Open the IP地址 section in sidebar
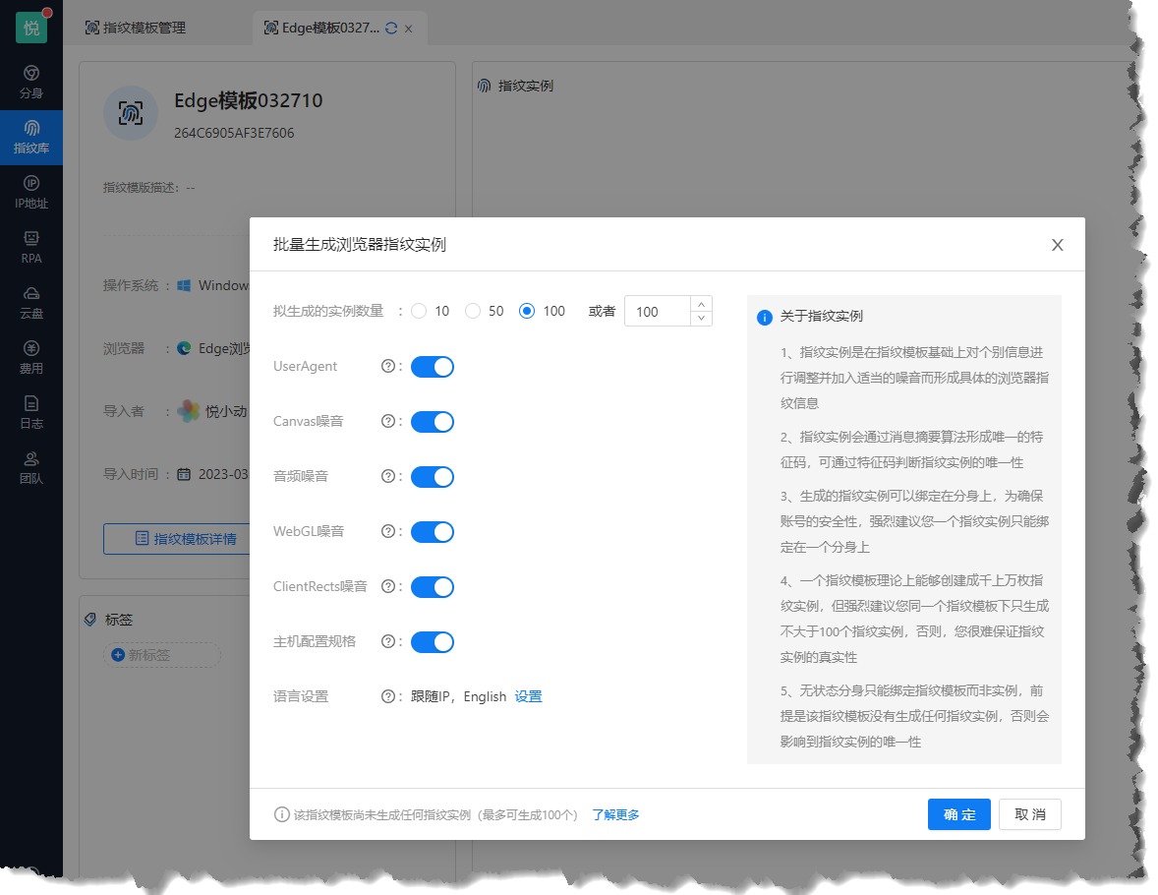1158x895 pixels. click(31, 192)
